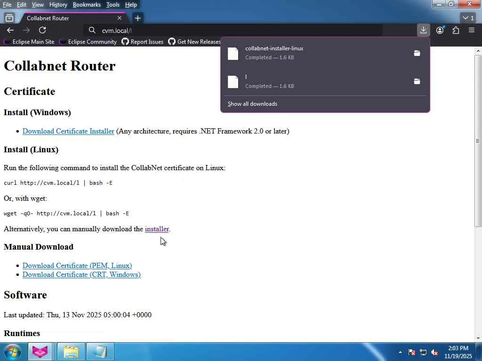Click Download Certificate (CRT, Windows) link

(81, 275)
